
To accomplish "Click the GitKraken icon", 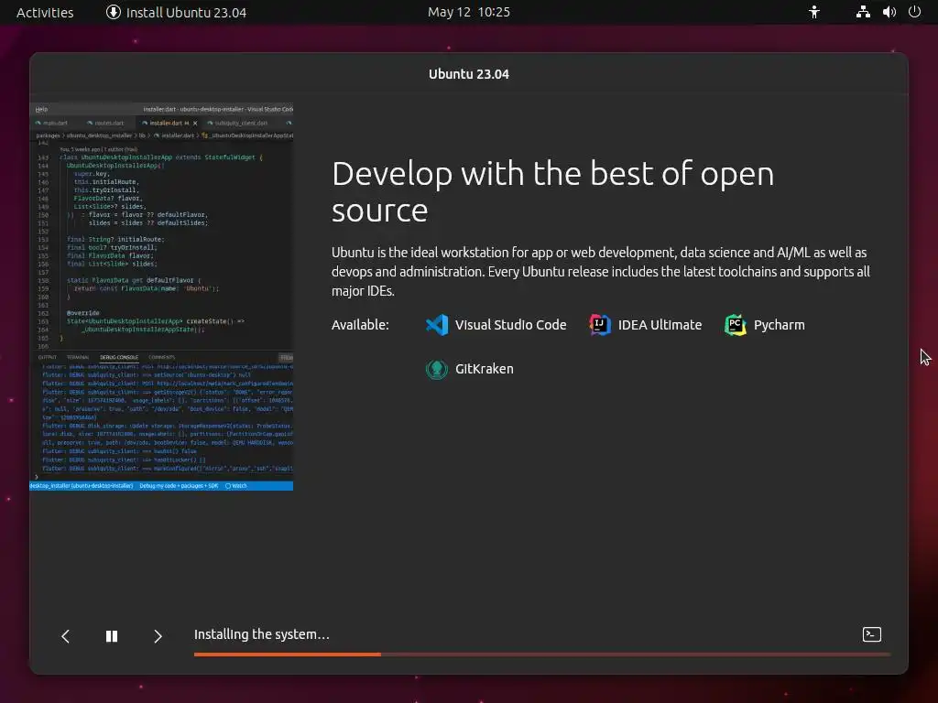I will pyautogui.click(x=437, y=369).
